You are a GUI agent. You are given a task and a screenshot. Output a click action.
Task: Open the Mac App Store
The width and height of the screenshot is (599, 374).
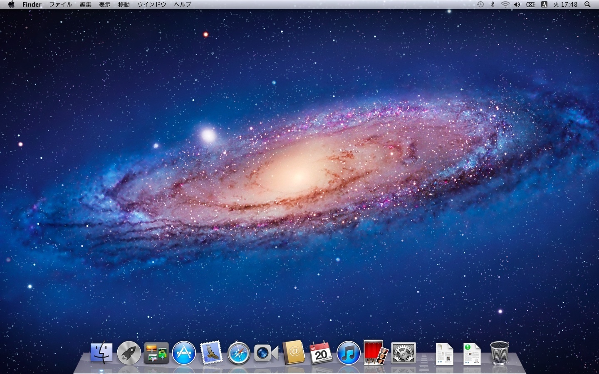coord(184,353)
